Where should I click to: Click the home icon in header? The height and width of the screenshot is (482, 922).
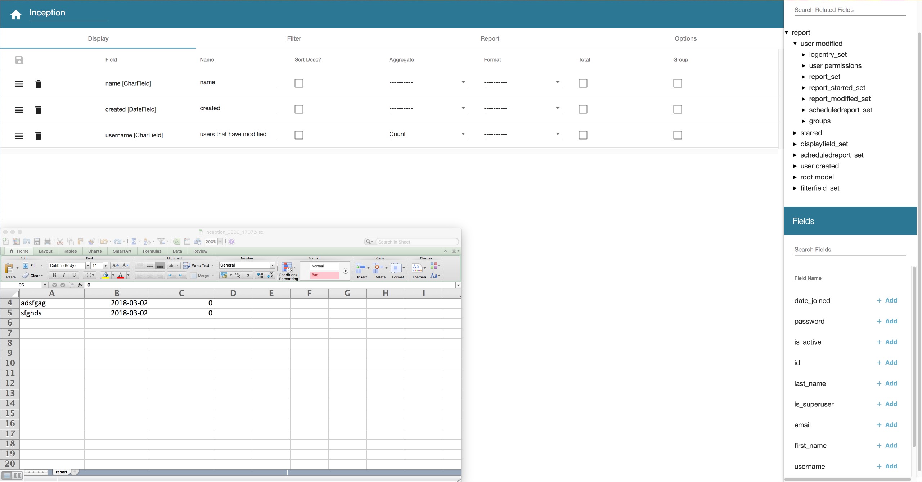pos(16,14)
